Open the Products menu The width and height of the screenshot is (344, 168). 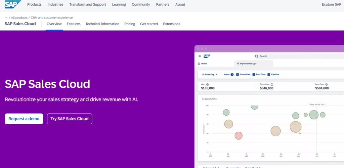[x=34, y=4]
